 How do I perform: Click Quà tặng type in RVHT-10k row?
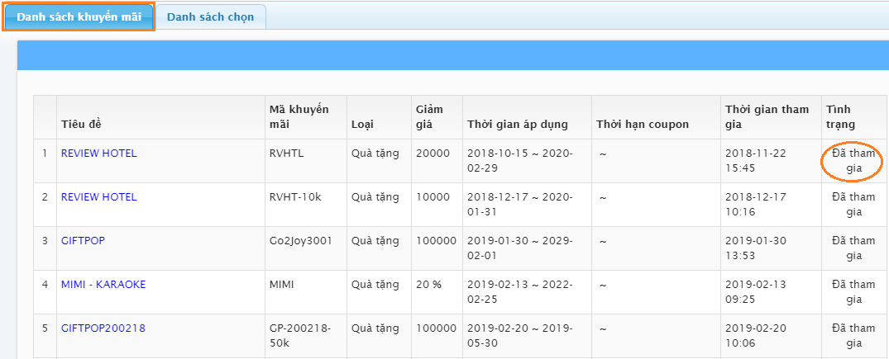[375, 197]
